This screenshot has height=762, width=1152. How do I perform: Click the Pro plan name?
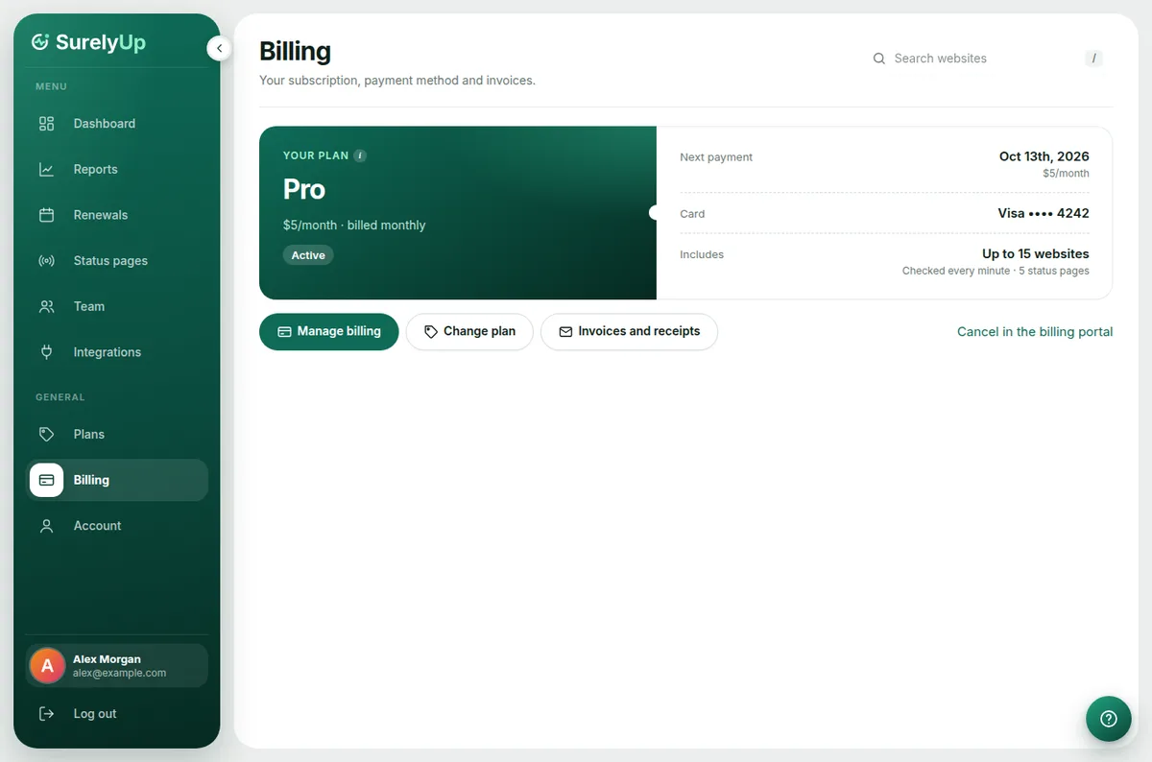click(x=304, y=189)
